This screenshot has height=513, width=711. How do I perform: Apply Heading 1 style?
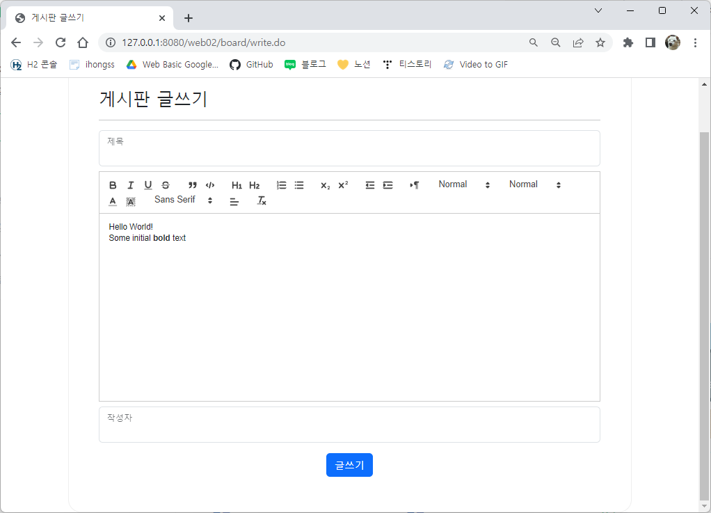237,185
